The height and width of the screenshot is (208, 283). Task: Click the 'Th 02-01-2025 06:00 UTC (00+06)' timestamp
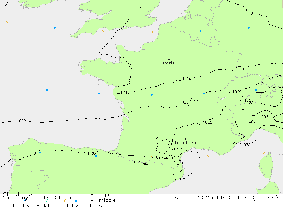(x=220, y=197)
